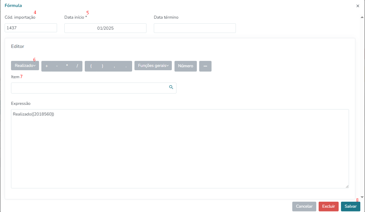
Task: Focus the Cód. importação field
Action: coord(31,28)
